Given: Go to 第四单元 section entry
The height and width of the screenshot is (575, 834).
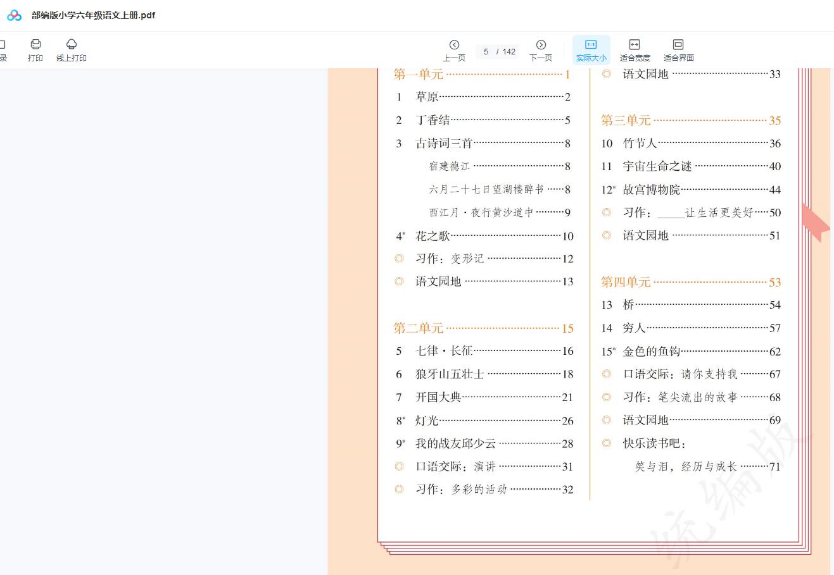Looking at the screenshot, I should pos(626,282).
